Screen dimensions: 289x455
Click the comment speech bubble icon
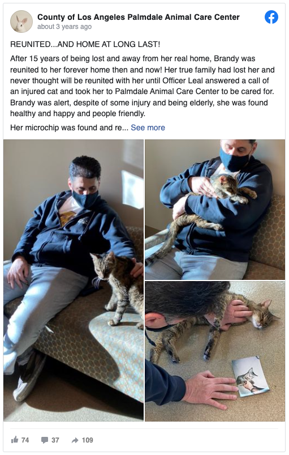coord(45,440)
